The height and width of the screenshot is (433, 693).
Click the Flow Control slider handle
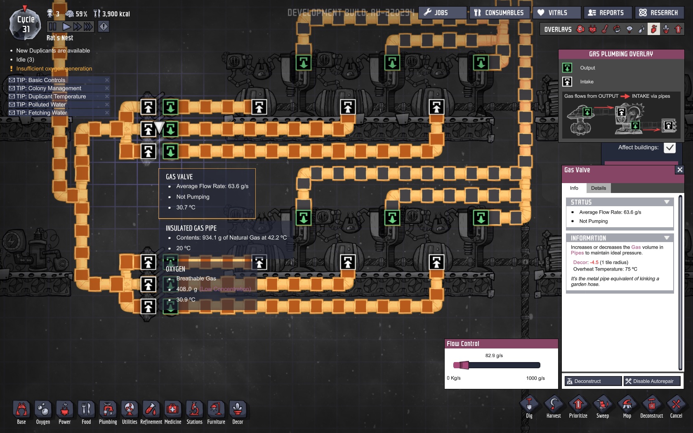pyautogui.click(x=464, y=365)
